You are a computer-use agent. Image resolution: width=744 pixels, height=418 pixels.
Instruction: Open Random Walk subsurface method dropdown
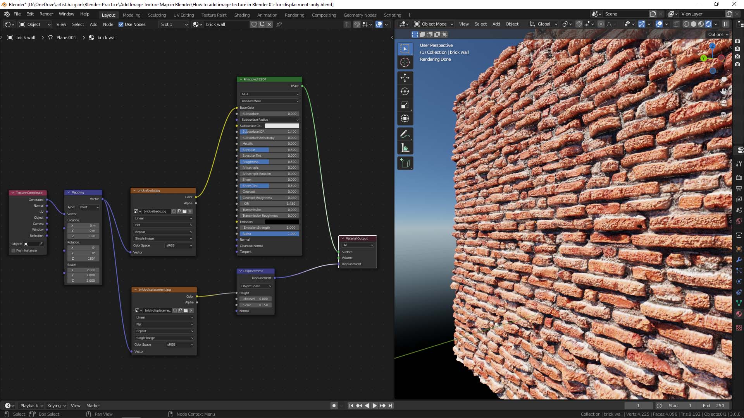[x=269, y=101]
